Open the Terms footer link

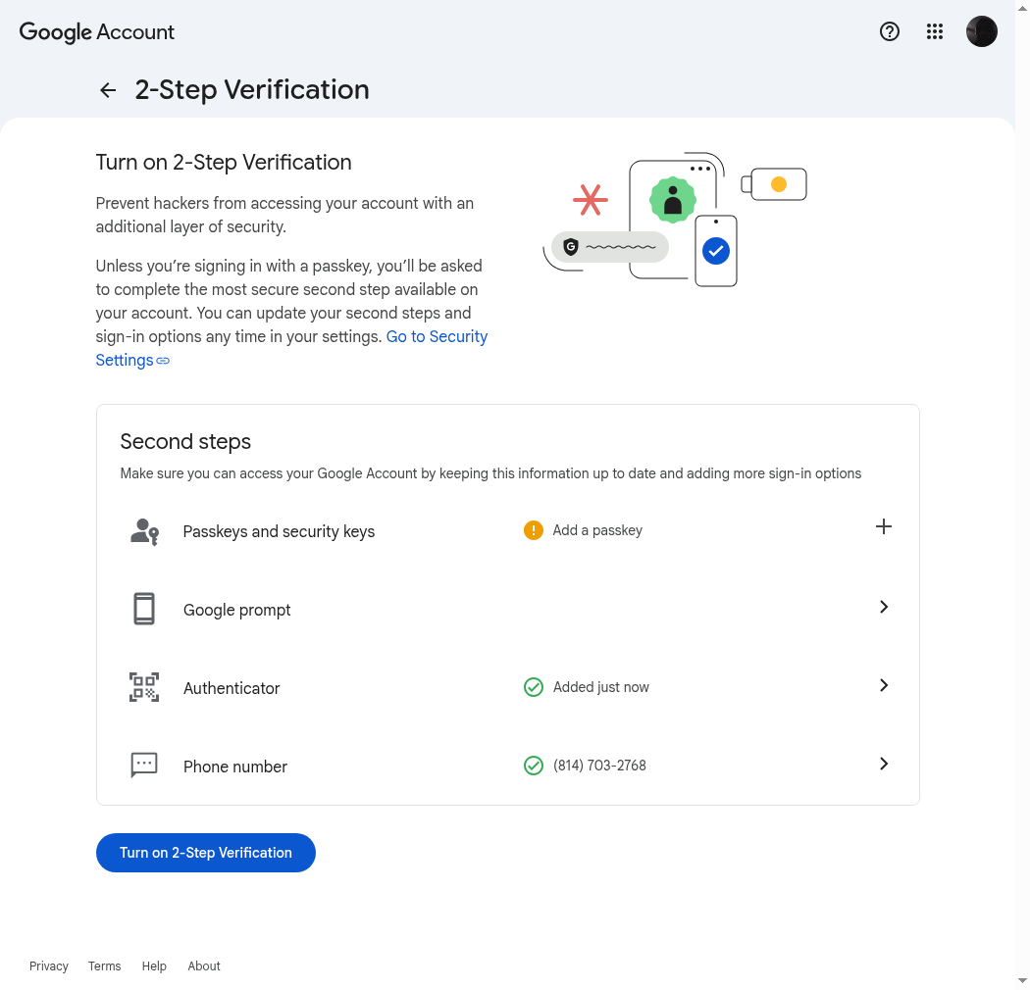(104, 965)
